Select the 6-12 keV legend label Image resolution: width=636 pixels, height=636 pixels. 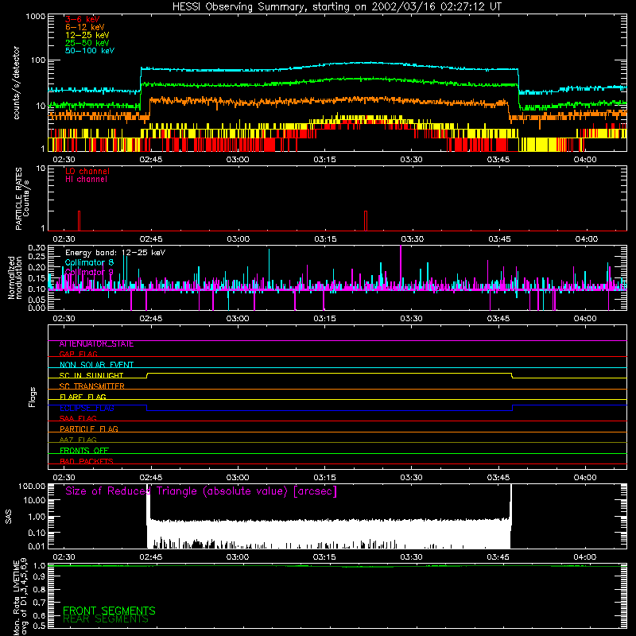tap(85, 27)
